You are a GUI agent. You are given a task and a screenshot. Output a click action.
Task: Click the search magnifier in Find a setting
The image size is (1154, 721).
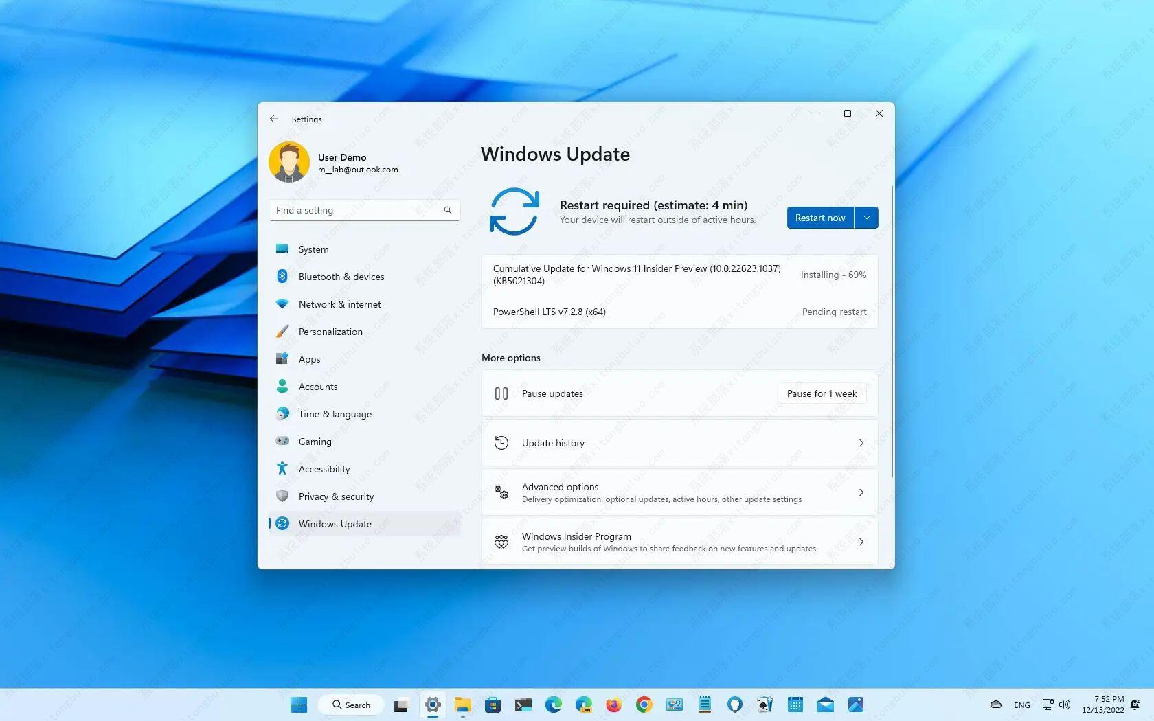[x=448, y=210]
